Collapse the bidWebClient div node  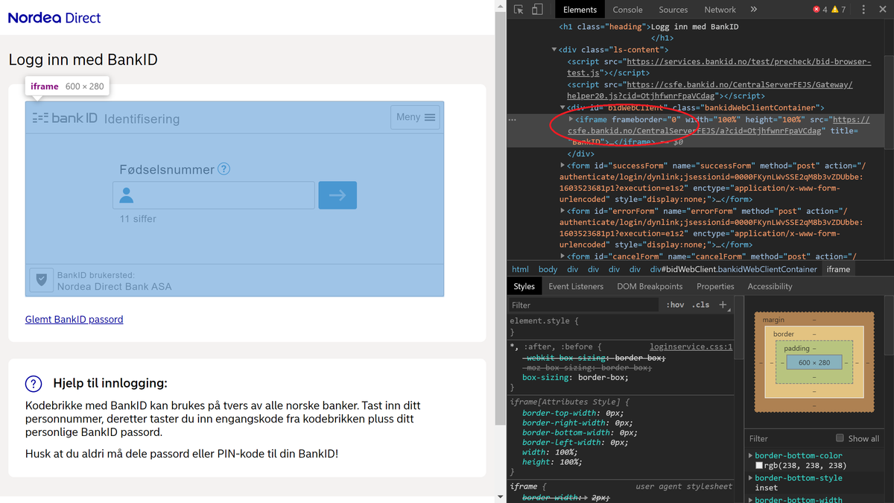[x=563, y=108]
